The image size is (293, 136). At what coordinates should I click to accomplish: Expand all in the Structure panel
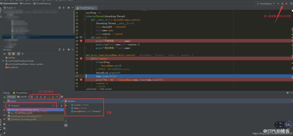coord(60,49)
